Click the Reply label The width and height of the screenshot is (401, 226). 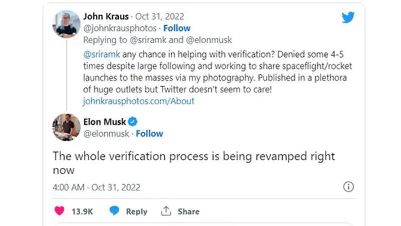point(137,212)
